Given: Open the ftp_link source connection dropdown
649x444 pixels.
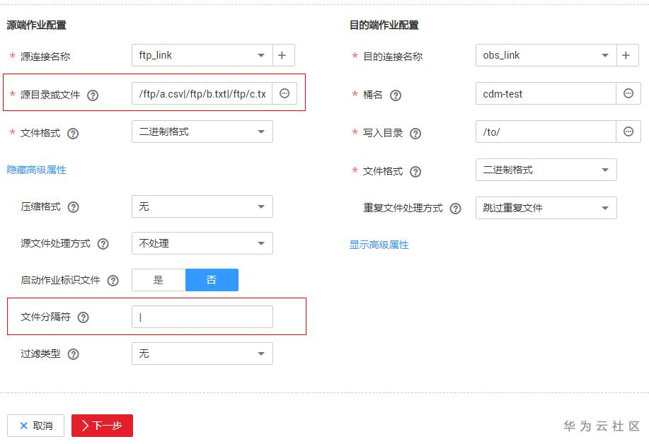Looking at the screenshot, I should click(202, 55).
